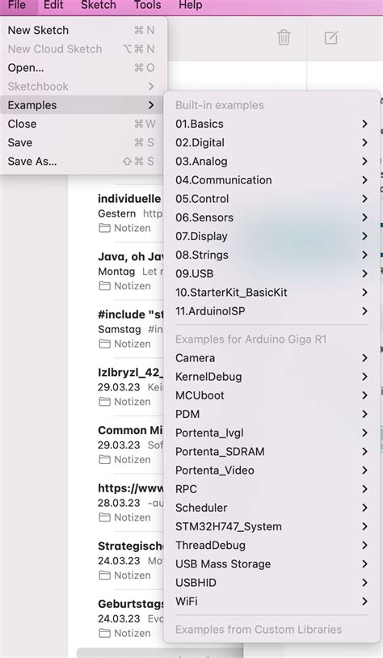Click the compose new note icon

pos(331,37)
